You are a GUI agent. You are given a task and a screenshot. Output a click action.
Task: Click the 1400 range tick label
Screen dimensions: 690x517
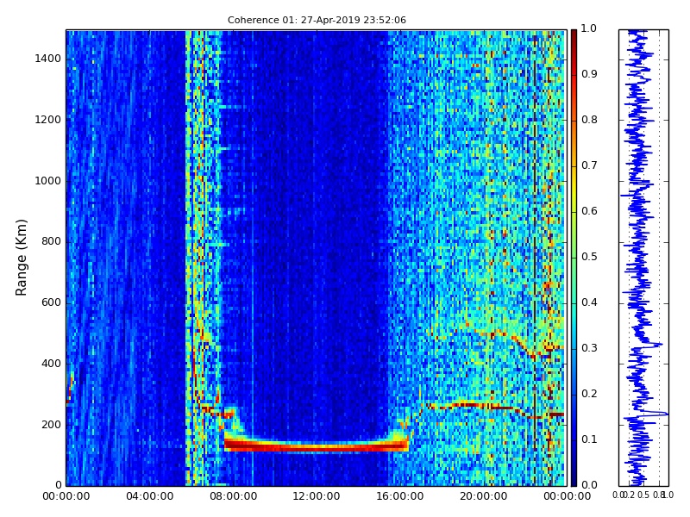(x=48, y=59)
